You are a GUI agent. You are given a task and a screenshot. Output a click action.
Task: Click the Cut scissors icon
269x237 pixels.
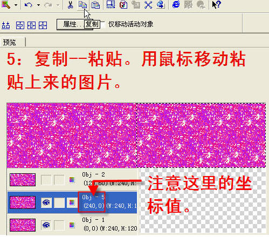click(x=70, y=5)
